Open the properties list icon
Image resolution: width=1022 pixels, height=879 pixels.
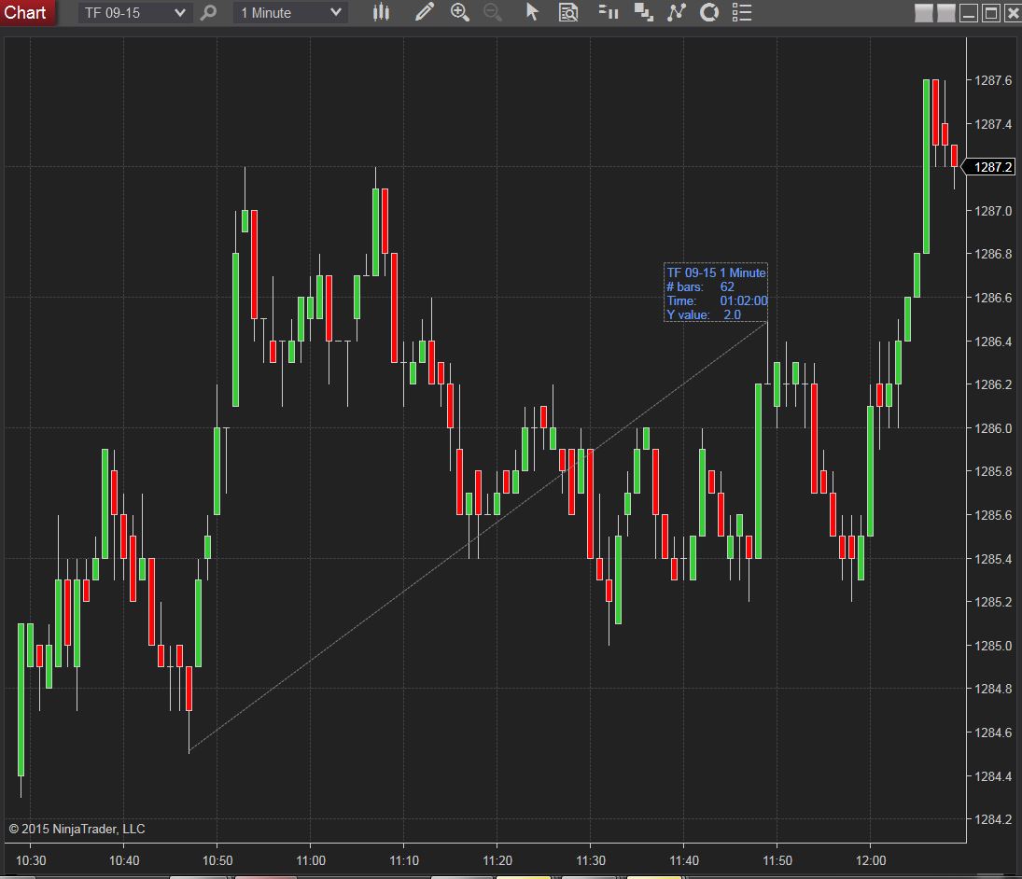(x=742, y=12)
